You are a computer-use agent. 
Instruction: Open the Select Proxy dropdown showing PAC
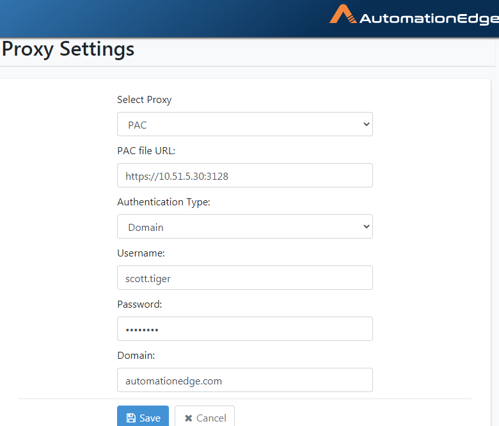tap(245, 124)
